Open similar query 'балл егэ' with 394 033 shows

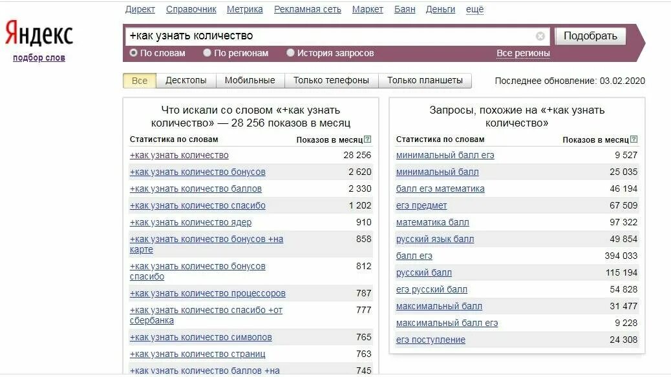pos(414,256)
